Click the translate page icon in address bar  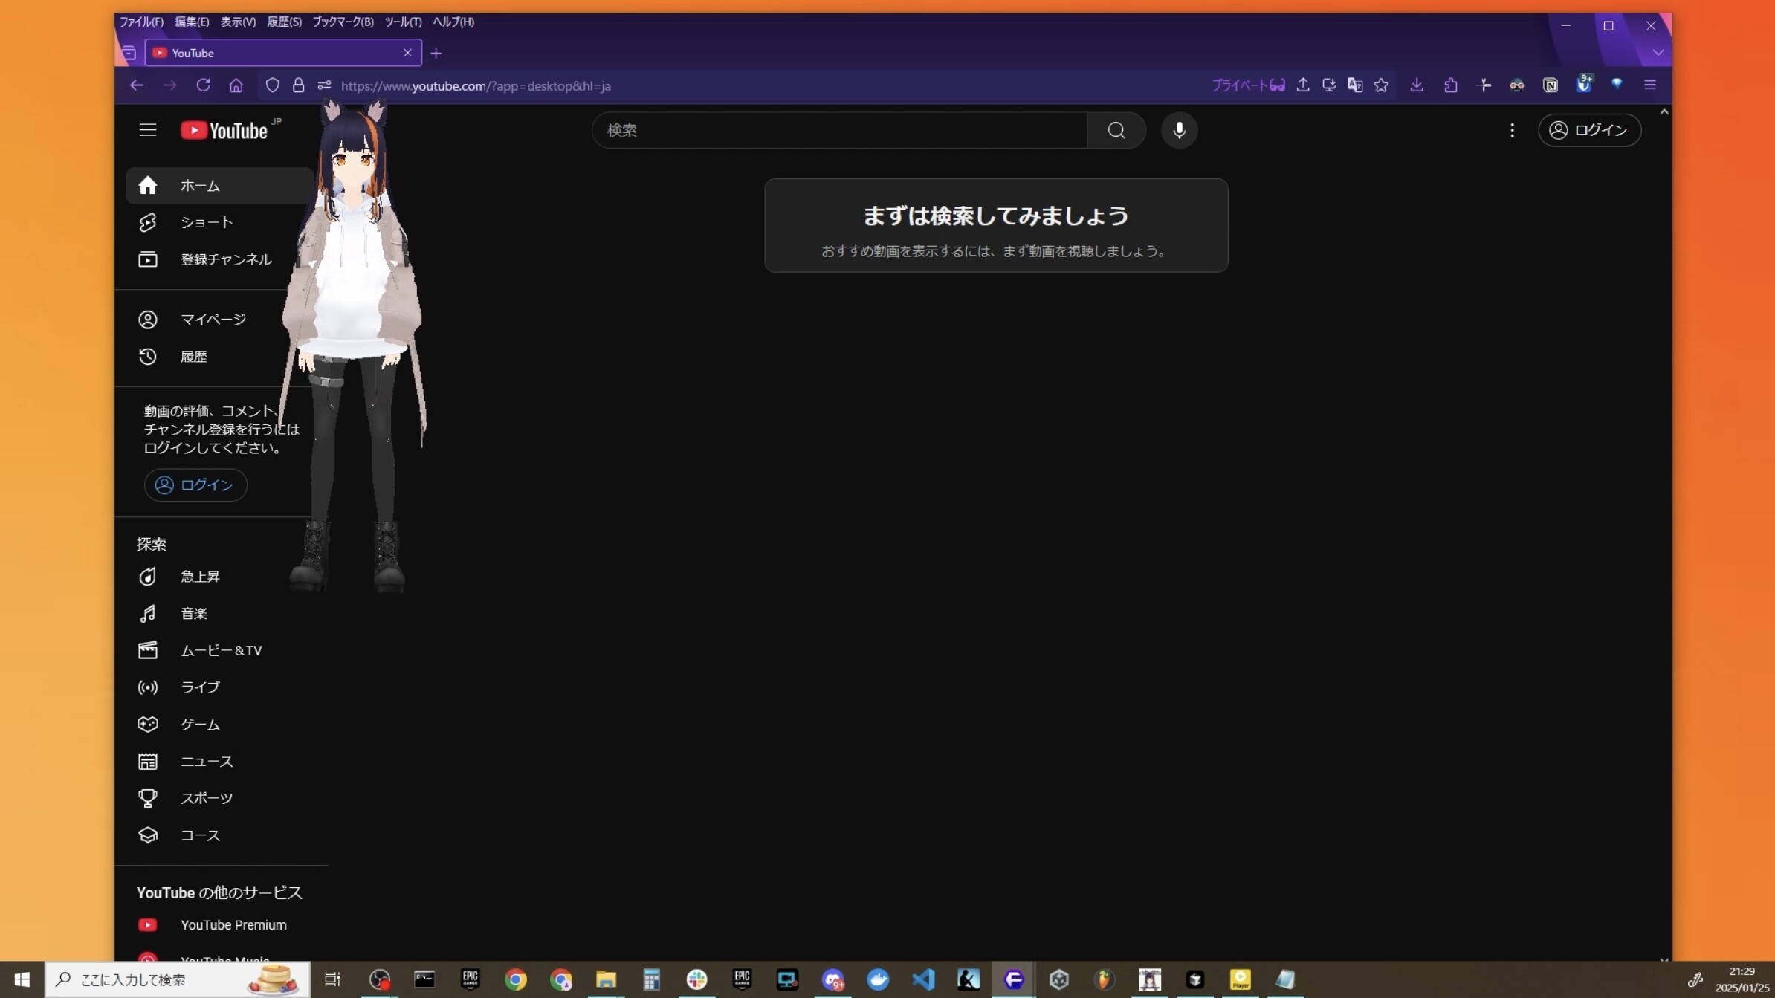1354,85
